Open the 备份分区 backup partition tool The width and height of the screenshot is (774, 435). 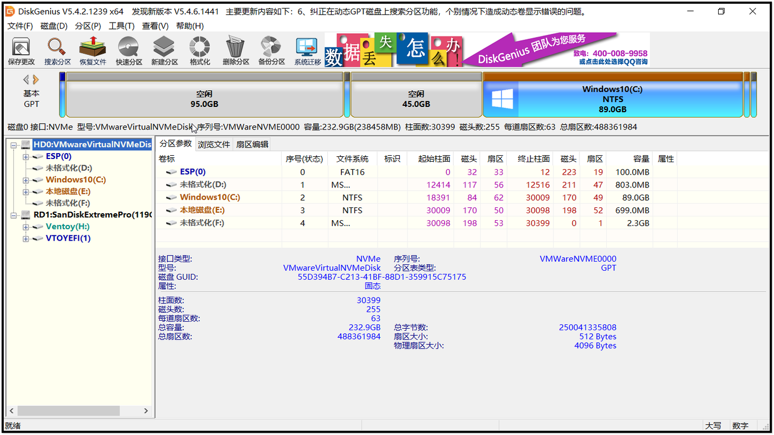271,51
